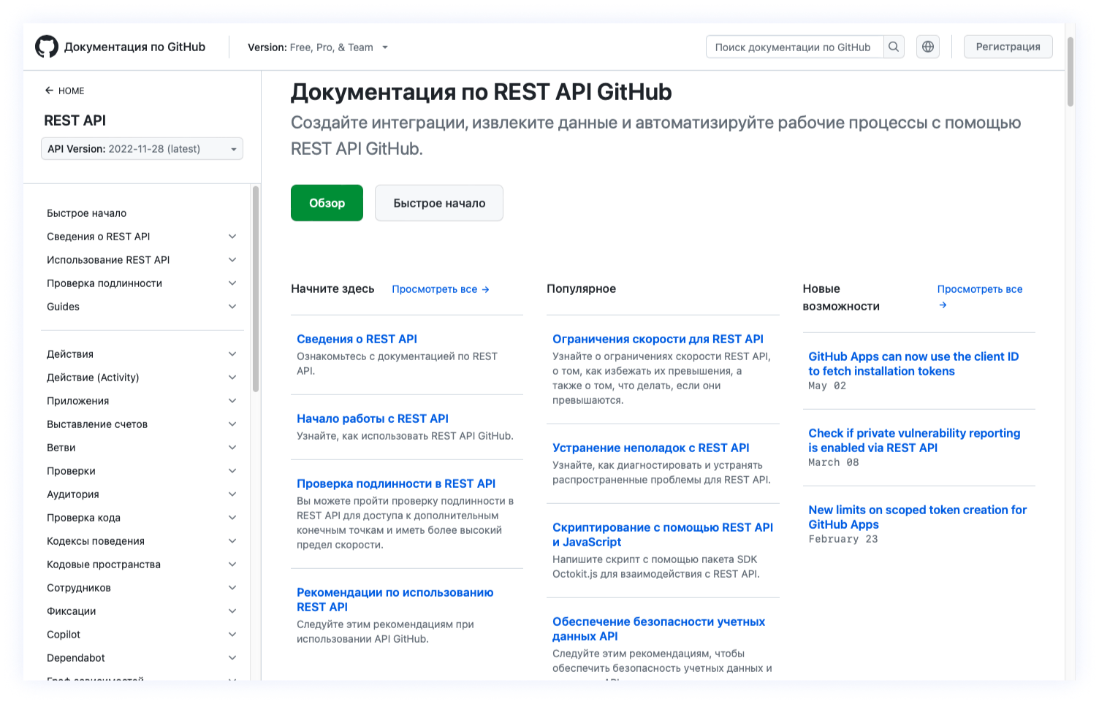Image resolution: width=1099 pixels, height=704 pixels.
Task: Open Начало работы с REST API link
Action: coord(373,418)
